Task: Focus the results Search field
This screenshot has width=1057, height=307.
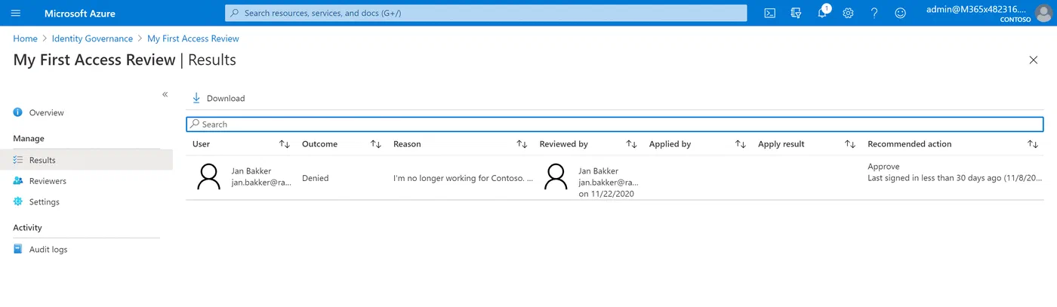Action: point(615,124)
